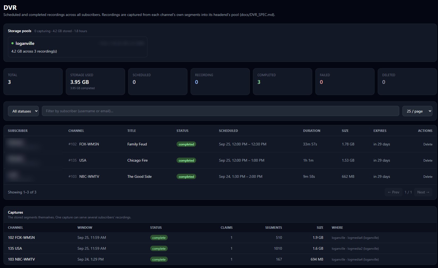Screen dimensions: 438x268
Task: Go to previous page with Prev
Action: pyautogui.click(x=393, y=192)
